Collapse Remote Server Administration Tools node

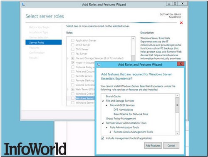103,123
